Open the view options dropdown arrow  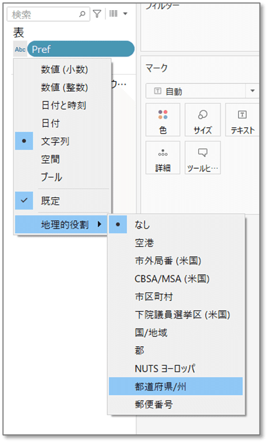click(x=125, y=14)
